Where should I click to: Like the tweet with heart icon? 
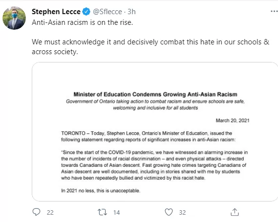point(169,212)
